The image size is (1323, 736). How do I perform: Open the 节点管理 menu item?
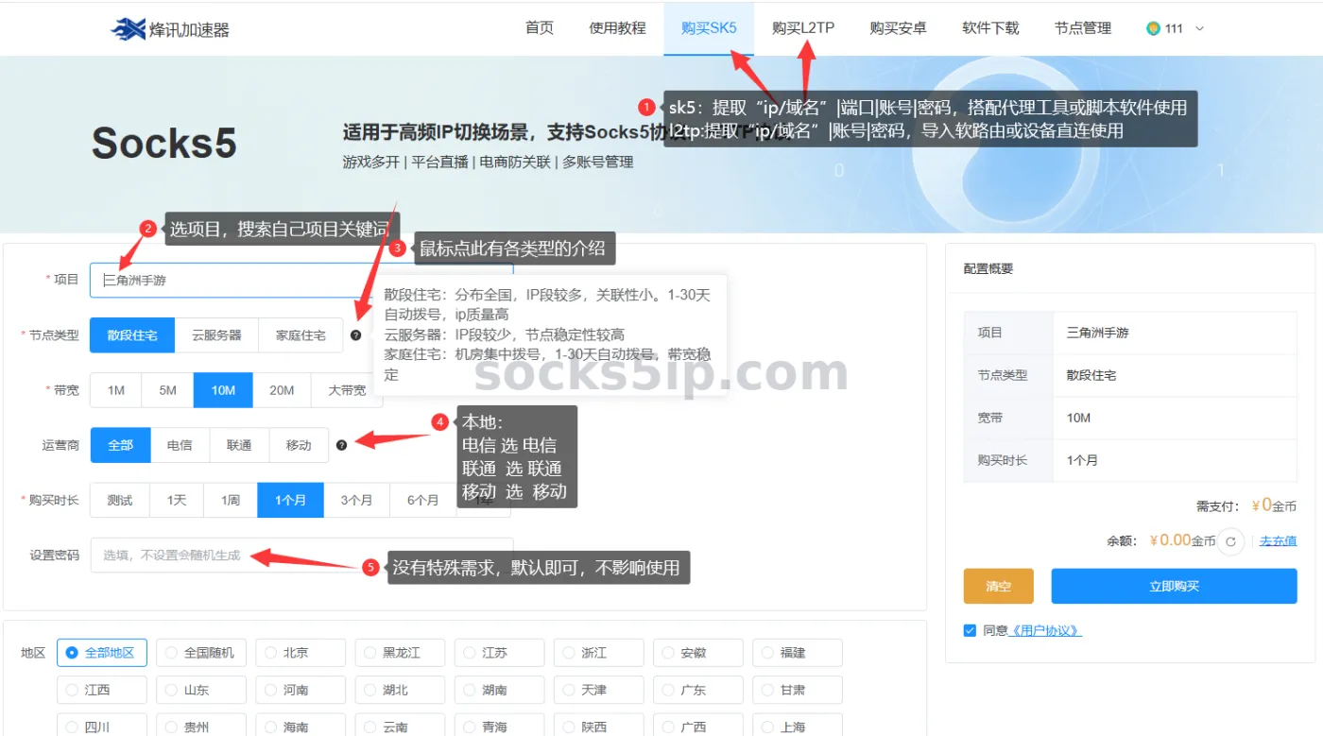coord(1083,28)
